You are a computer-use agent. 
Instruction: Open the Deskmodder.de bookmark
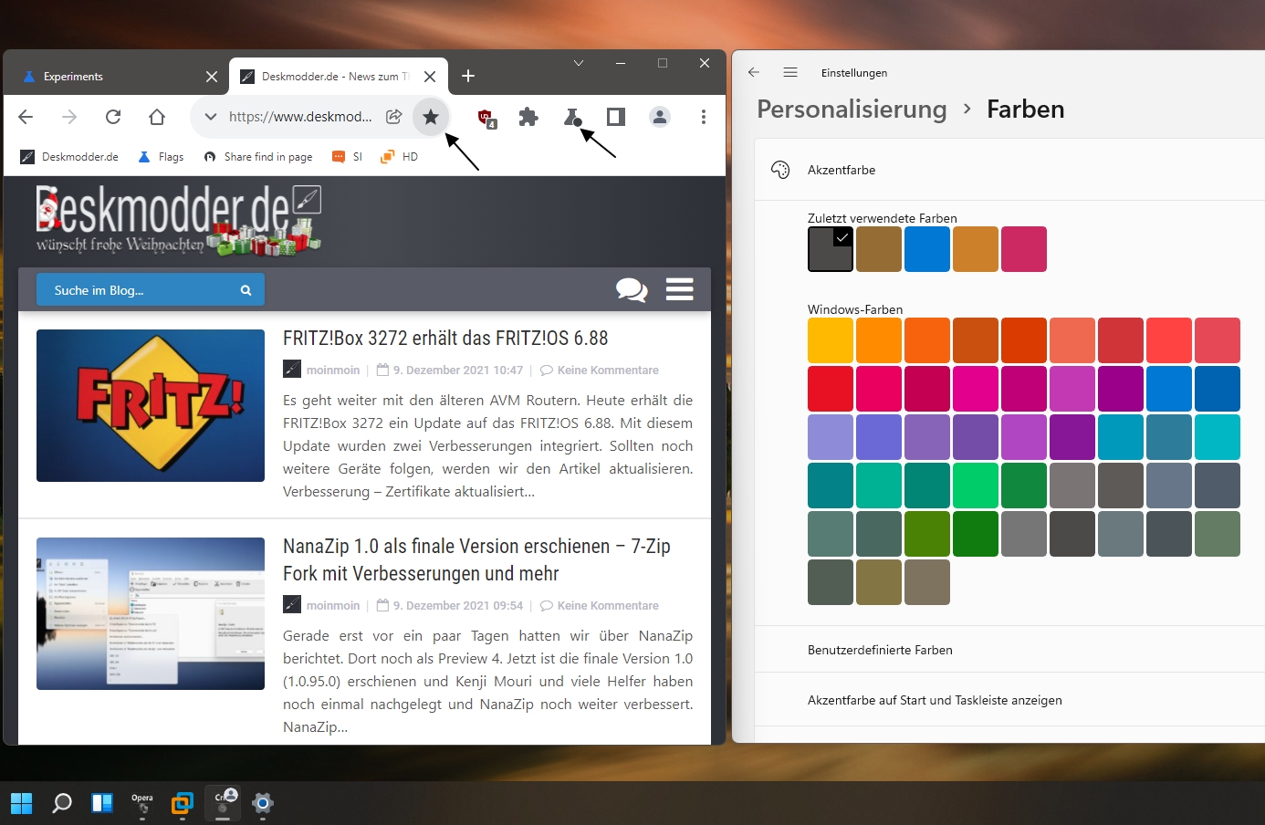click(x=69, y=157)
